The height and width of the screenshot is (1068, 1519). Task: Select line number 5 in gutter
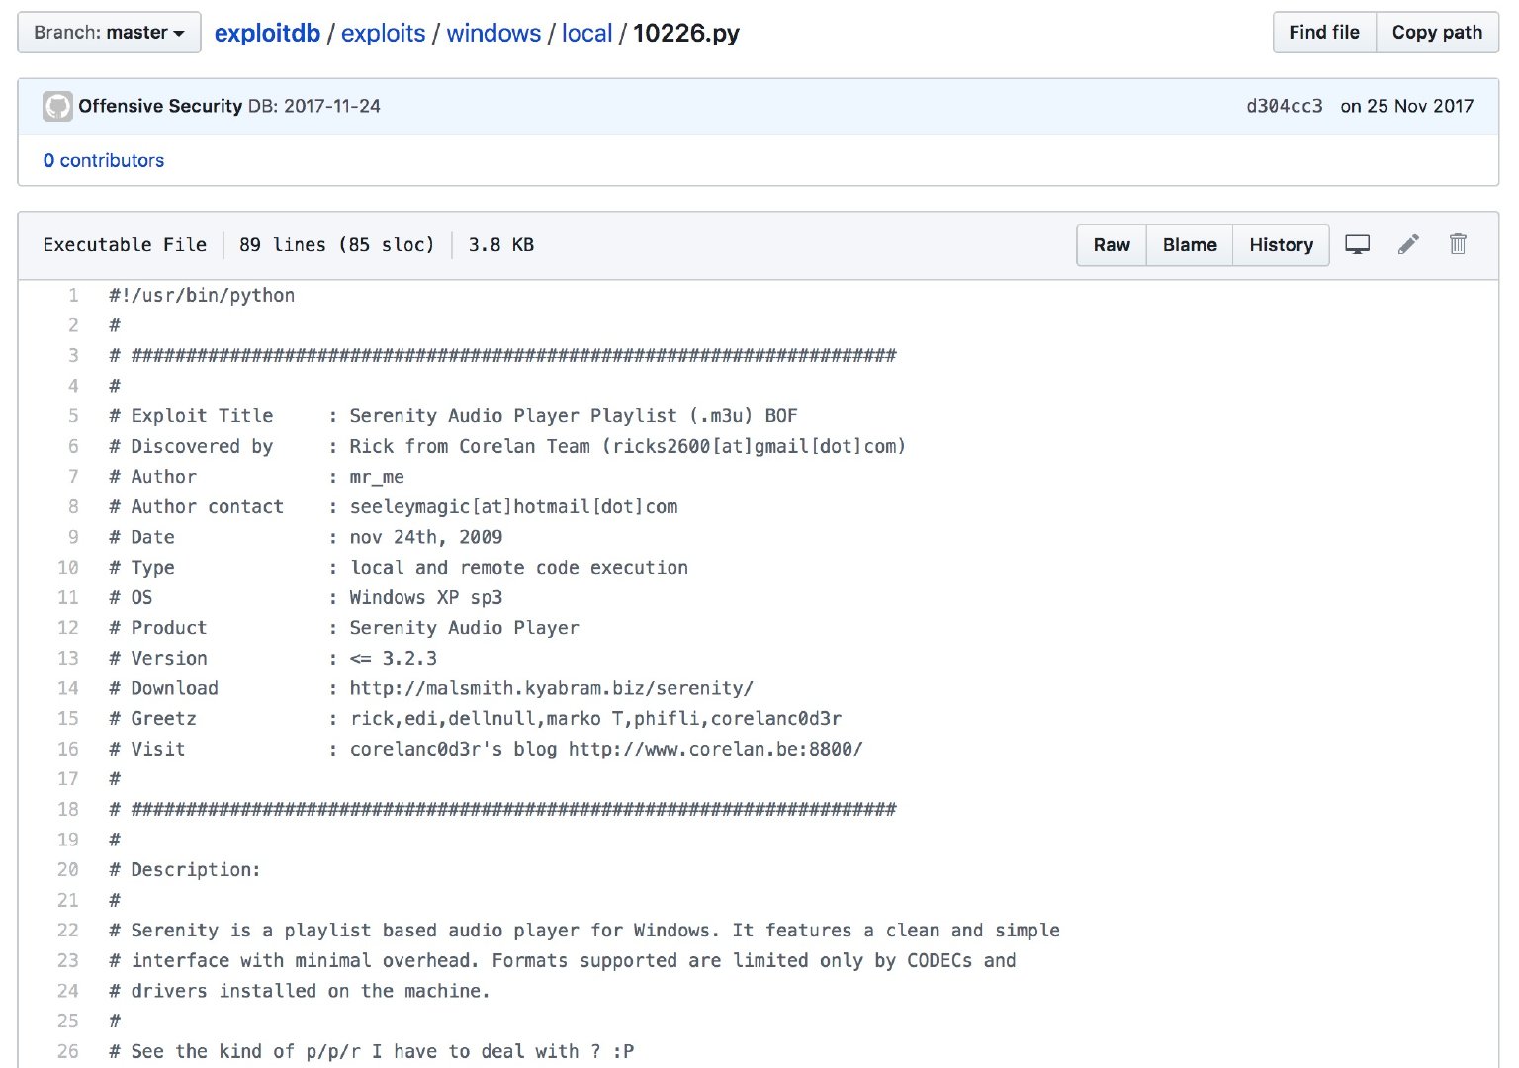pos(73,416)
